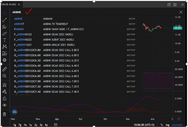
Task: Click the trash remove drawings icon
Action: tap(4, 114)
